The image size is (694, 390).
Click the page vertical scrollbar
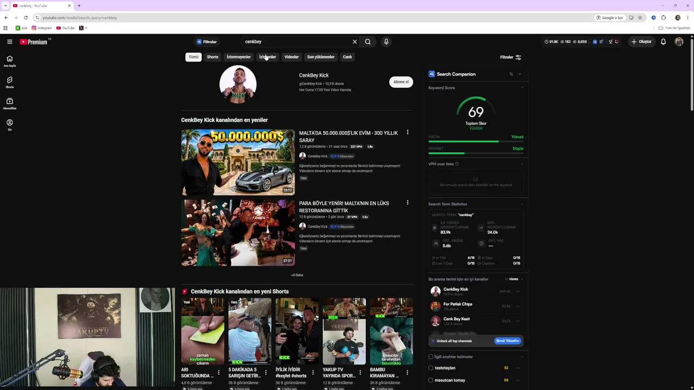(x=691, y=76)
